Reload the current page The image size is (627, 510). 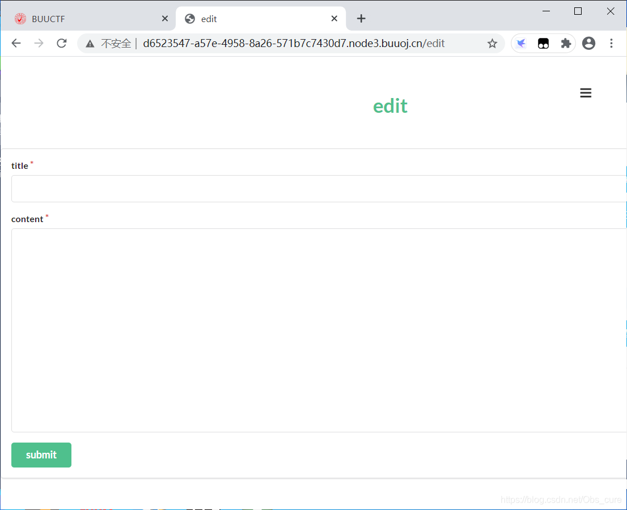62,44
